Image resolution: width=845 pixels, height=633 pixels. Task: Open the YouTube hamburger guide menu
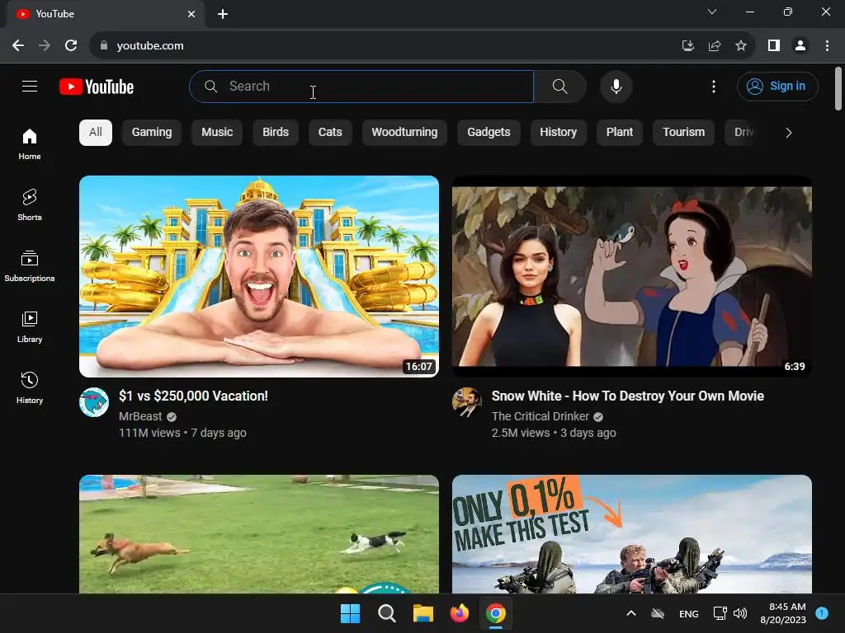30,86
